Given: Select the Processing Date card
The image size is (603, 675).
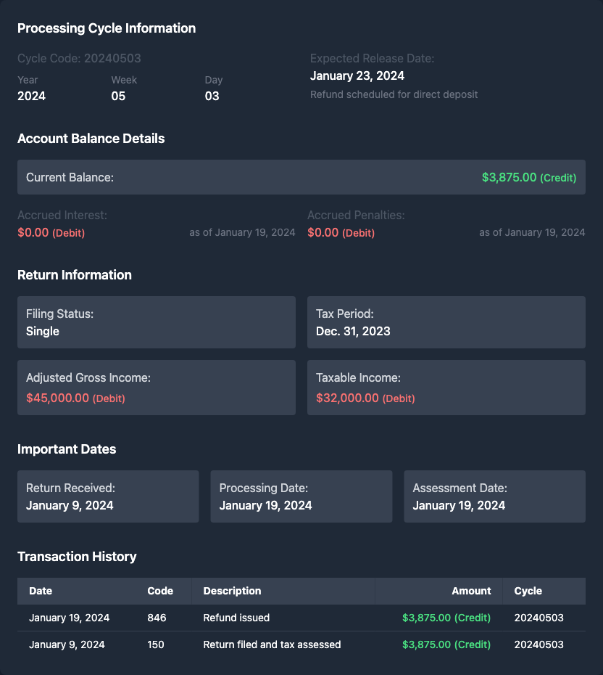Looking at the screenshot, I should pos(301,496).
